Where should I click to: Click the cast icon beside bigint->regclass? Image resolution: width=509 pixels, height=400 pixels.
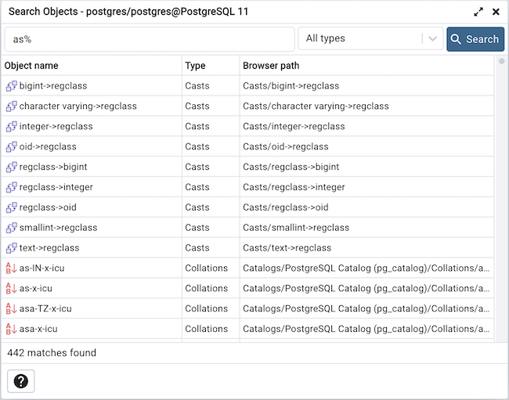click(11, 86)
